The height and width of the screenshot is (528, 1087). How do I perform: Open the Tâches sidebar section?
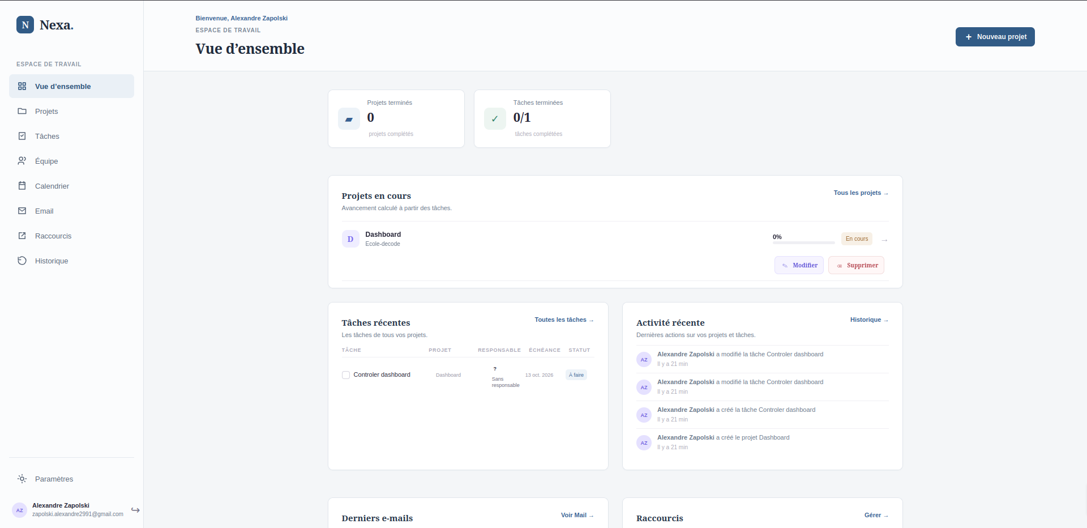coord(71,136)
